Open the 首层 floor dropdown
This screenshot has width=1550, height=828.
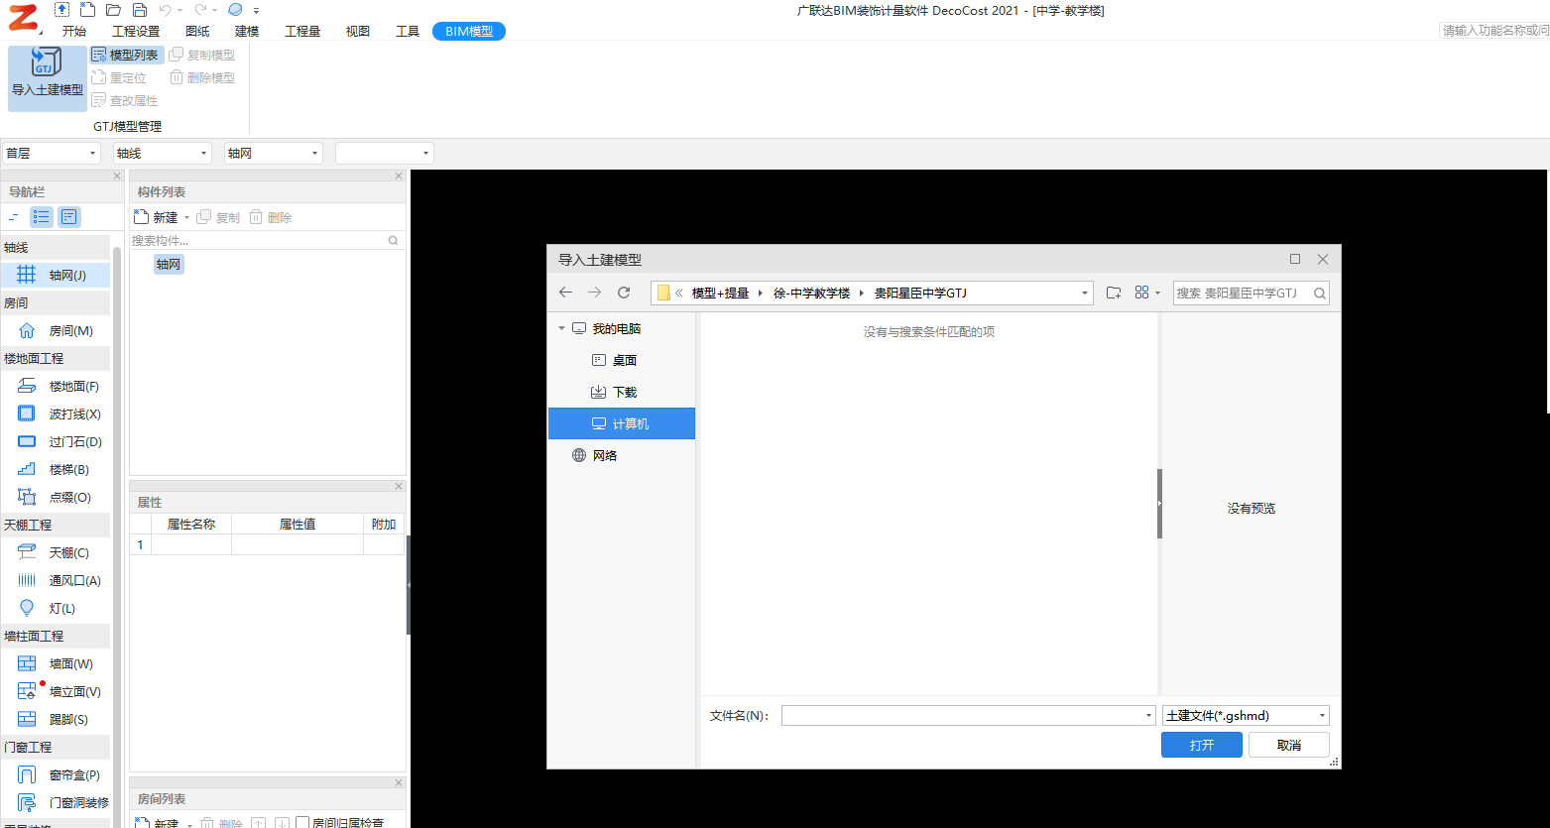(51, 153)
